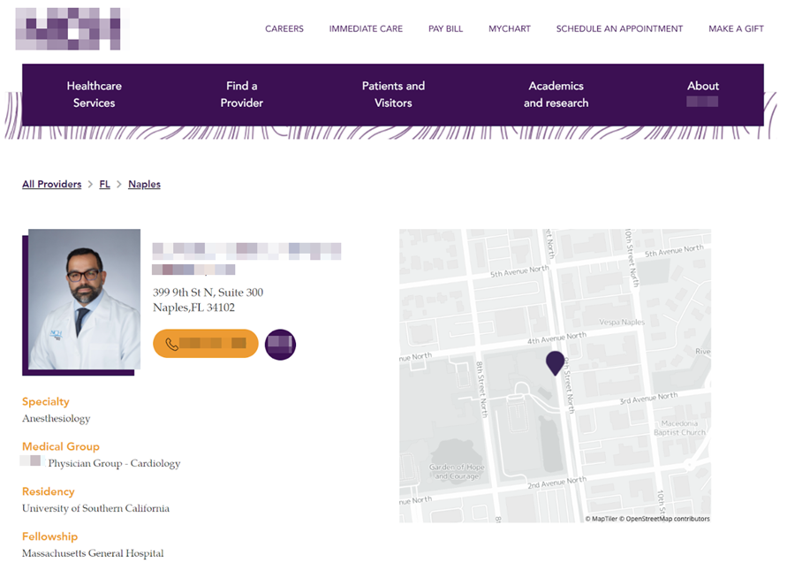Select the FL breadcrumb link
The width and height of the screenshot is (795, 578).
point(104,185)
